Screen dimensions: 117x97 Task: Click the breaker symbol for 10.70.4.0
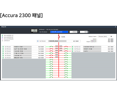(x=51, y=46)
